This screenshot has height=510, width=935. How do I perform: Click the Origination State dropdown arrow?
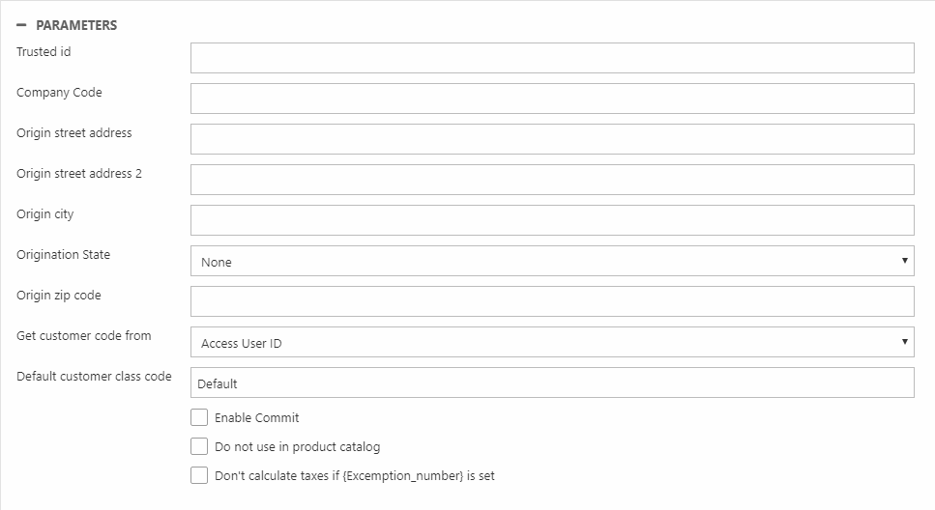point(904,261)
